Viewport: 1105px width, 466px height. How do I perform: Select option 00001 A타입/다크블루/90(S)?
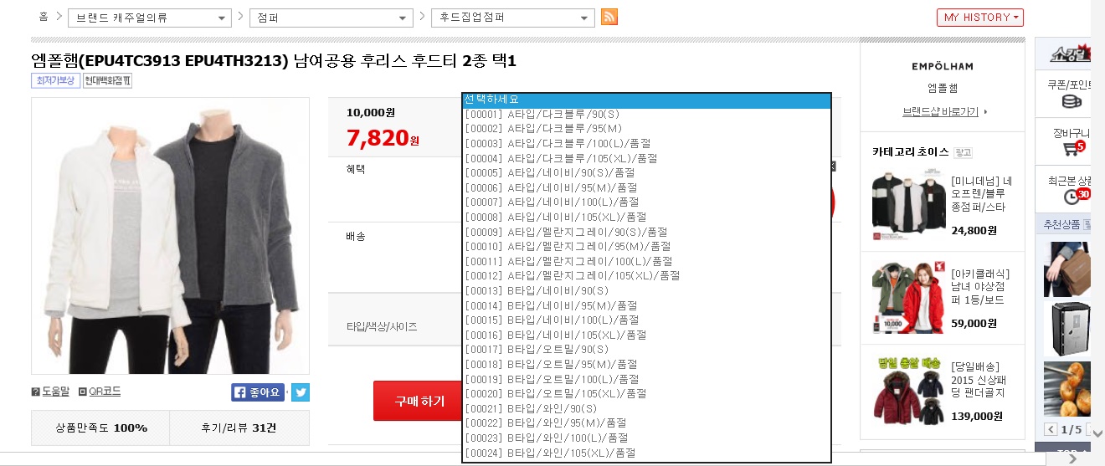pyautogui.click(x=542, y=114)
